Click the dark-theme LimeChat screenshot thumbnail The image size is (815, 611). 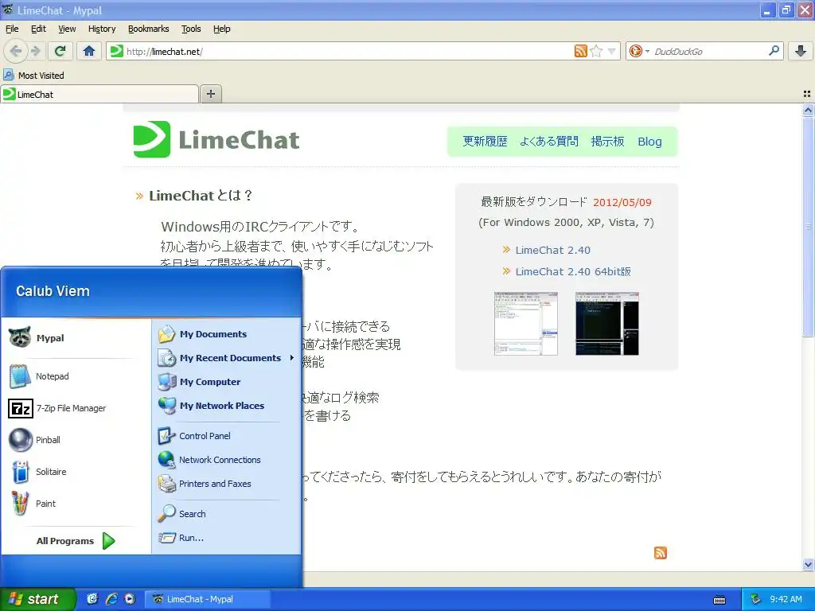click(606, 324)
